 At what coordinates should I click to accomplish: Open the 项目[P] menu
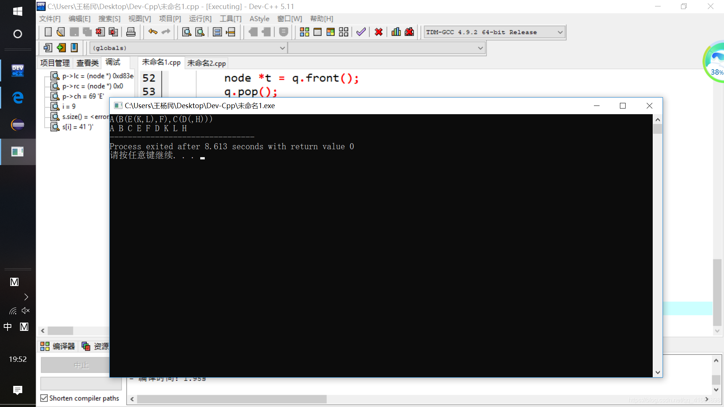tap(170, 19)
